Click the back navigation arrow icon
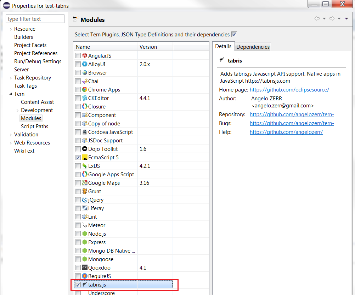Image resolution: width=355 pixels, height=295 pixels. [x=317, y=18]
